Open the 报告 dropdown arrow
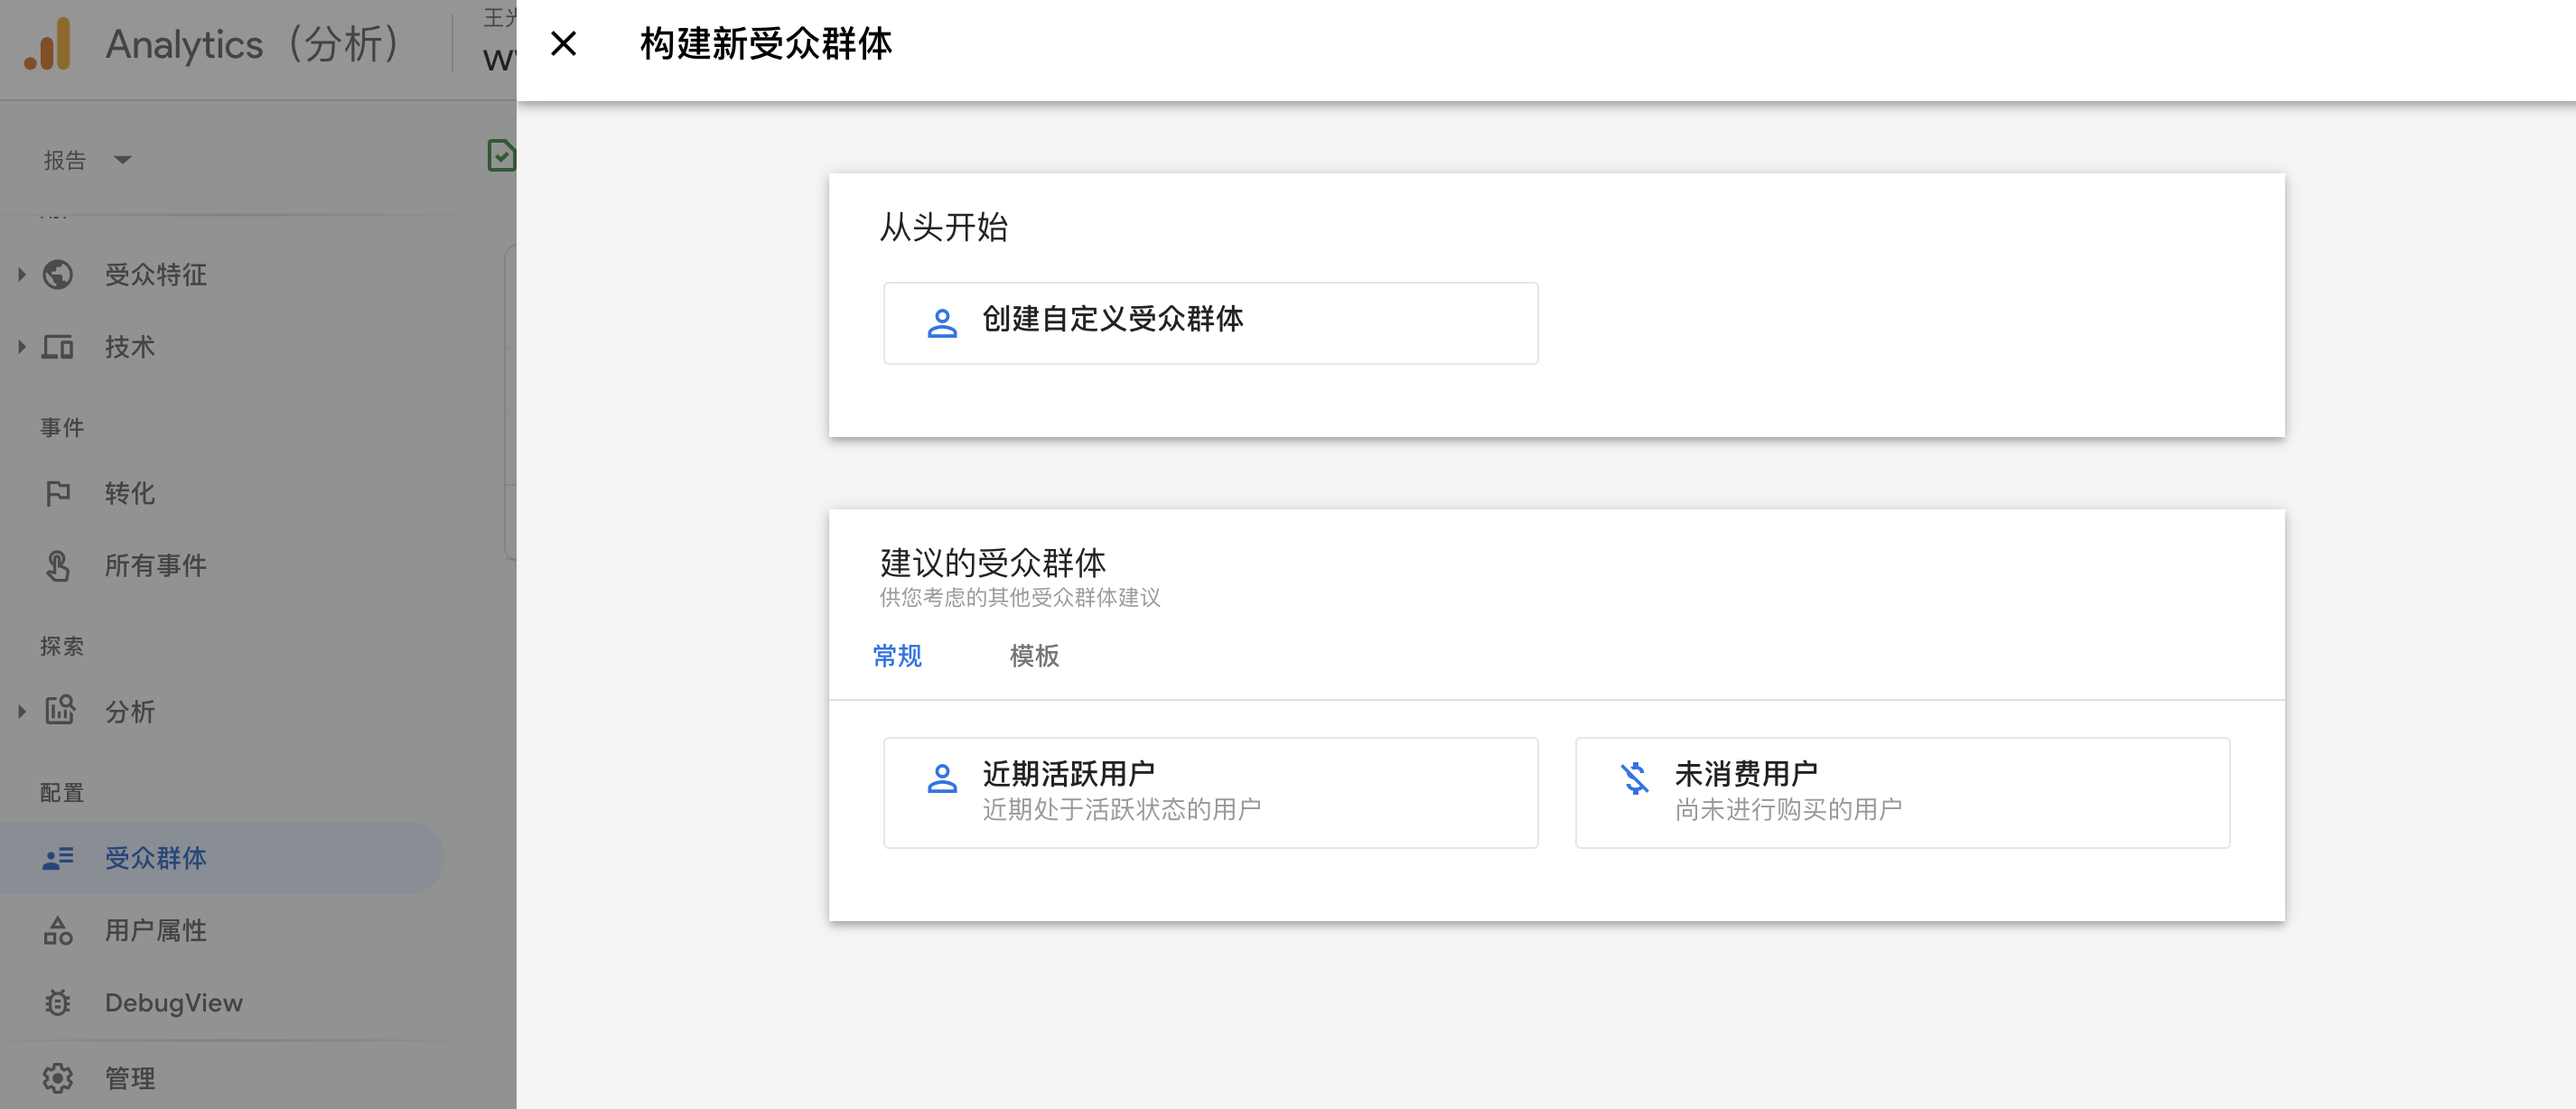This screenshot has width=2576, height=1109. pos(123,160)
